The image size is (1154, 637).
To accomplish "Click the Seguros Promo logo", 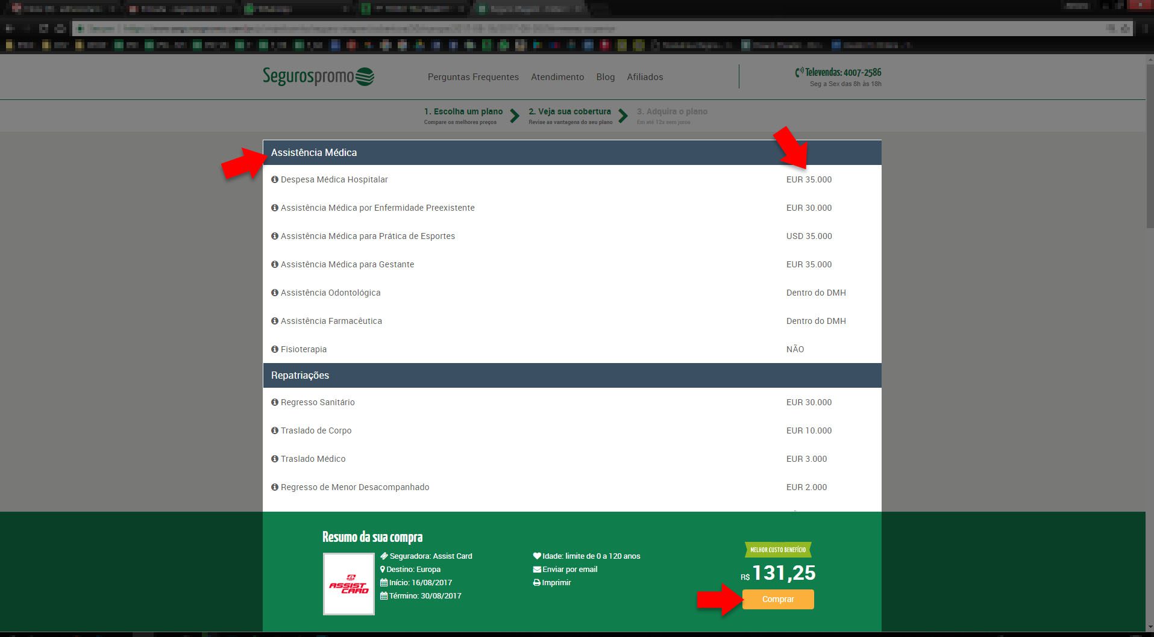I will tap(318, 76).
